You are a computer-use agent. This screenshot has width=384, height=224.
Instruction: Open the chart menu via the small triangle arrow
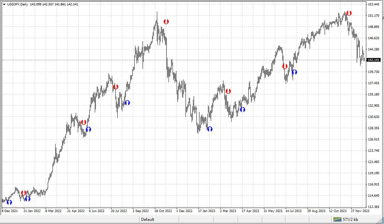[x=3, y=5]
